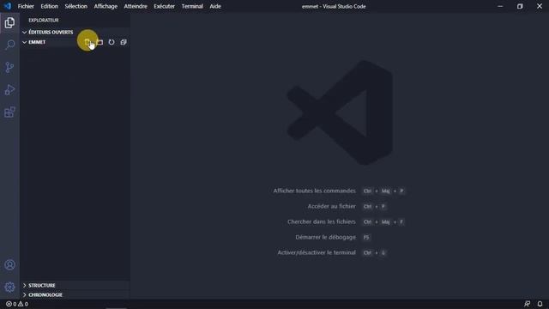
Task: Collapse all folders in EMMET explorer
Action: [124, 42]
